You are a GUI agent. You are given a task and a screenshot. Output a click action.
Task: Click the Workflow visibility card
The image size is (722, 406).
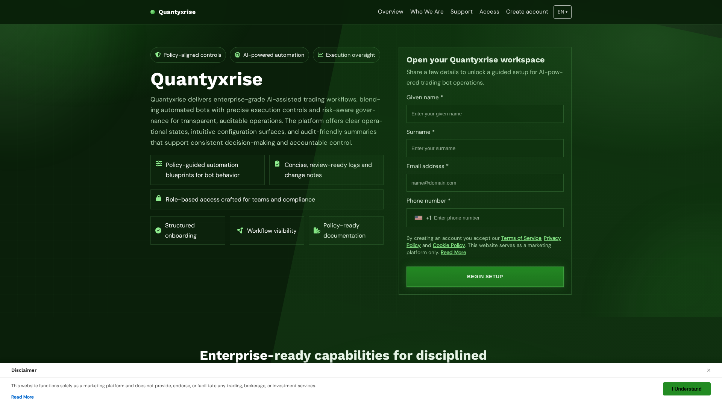tap(267, 230)
